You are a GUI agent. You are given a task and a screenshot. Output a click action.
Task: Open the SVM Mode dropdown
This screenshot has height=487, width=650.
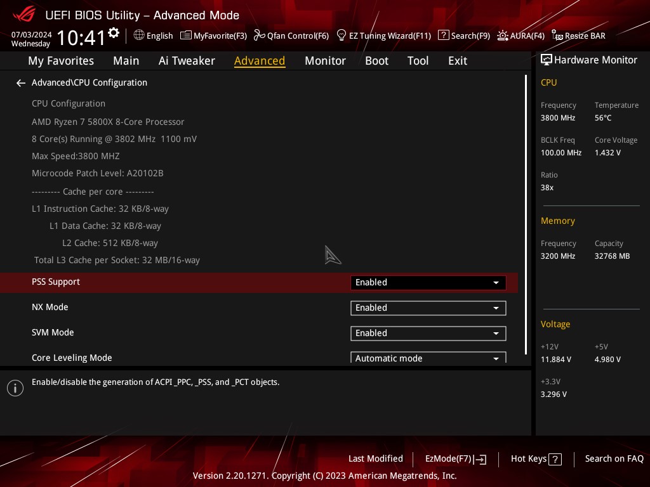pyautogui.click(x=428, y=334)
